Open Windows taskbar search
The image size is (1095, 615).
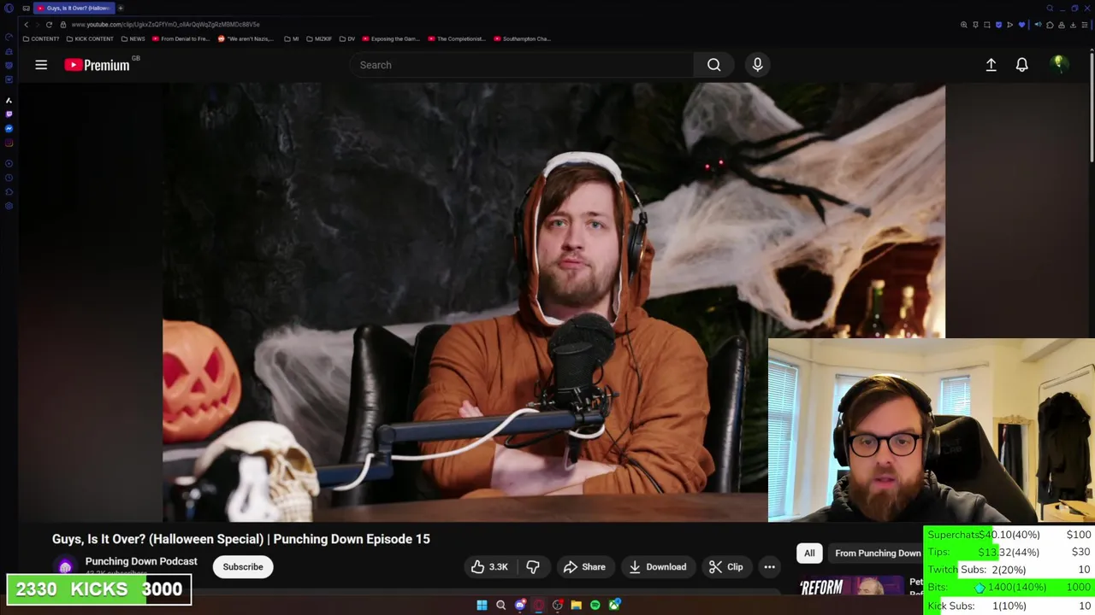pos(500,605)
